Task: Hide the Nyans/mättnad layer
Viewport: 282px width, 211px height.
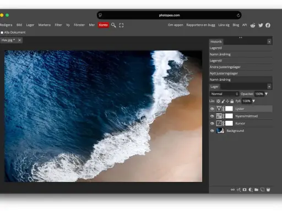Action: tap(212, 116)
